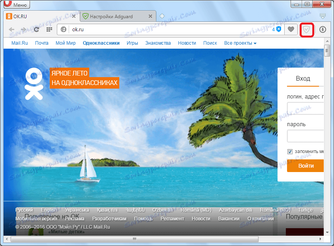This screenshot has height=246, width=334.
Task: Switch language to Русский
Action: 24,210
